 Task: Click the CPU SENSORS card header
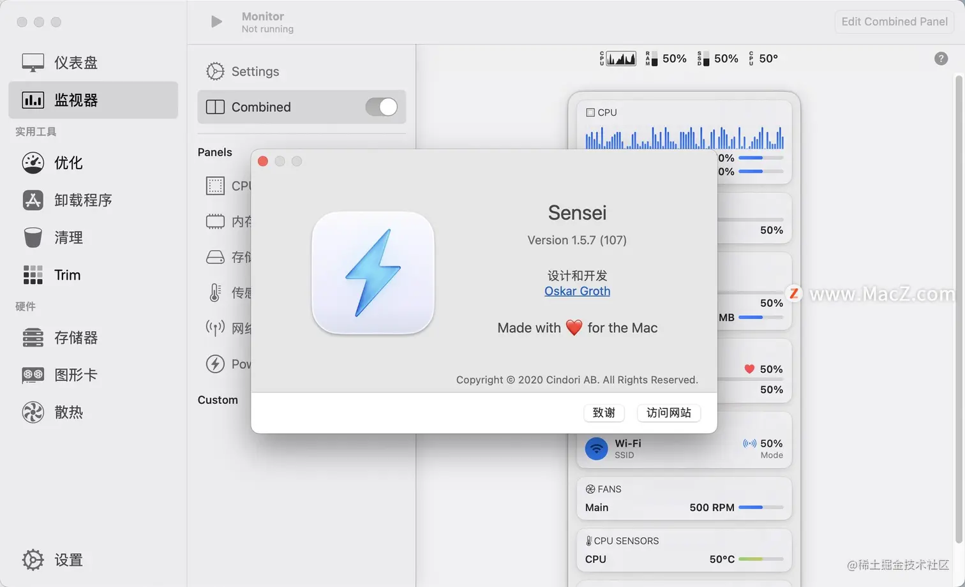click(x=622, y=541)
